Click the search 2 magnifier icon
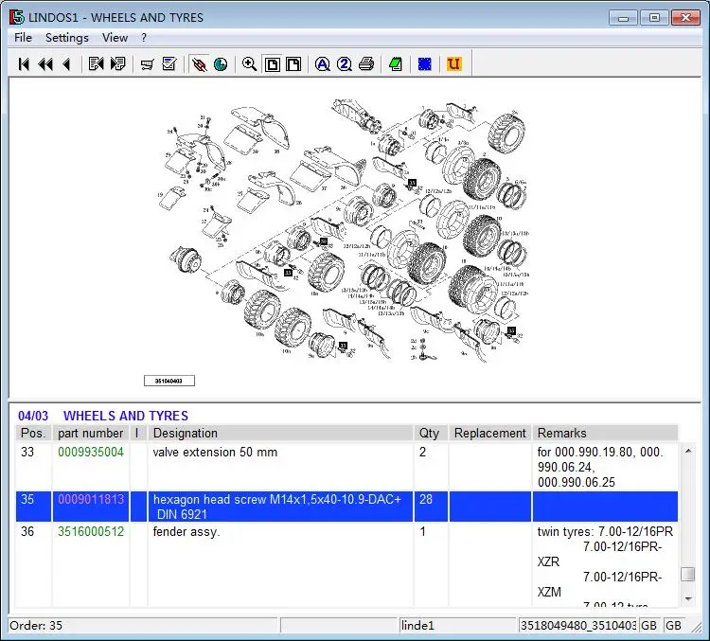710x641 pixels. (345, 64)
